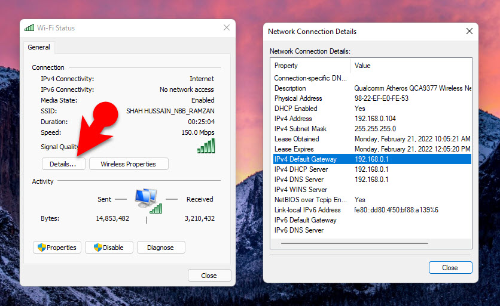Click the Qualcomm Atheros QCA9377 description value
The width and height of the screenshot is (500, 306).
click(413, 88)
